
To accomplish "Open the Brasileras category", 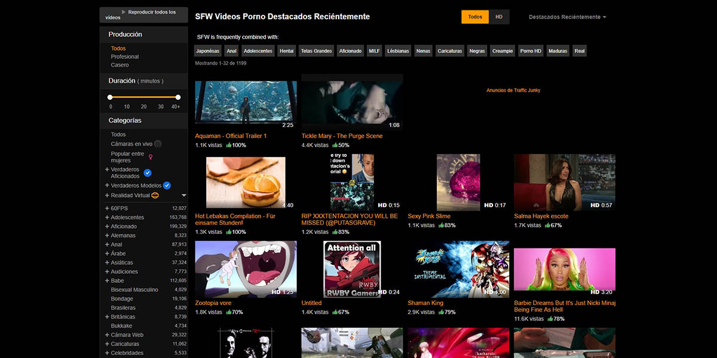I will [123, 308].
